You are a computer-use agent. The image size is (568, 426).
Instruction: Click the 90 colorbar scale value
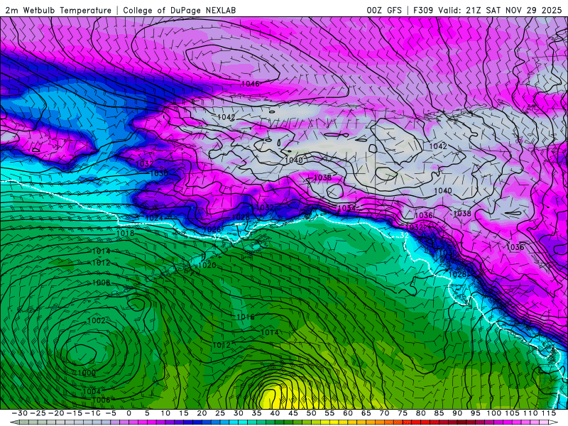[x=457, y=413]
